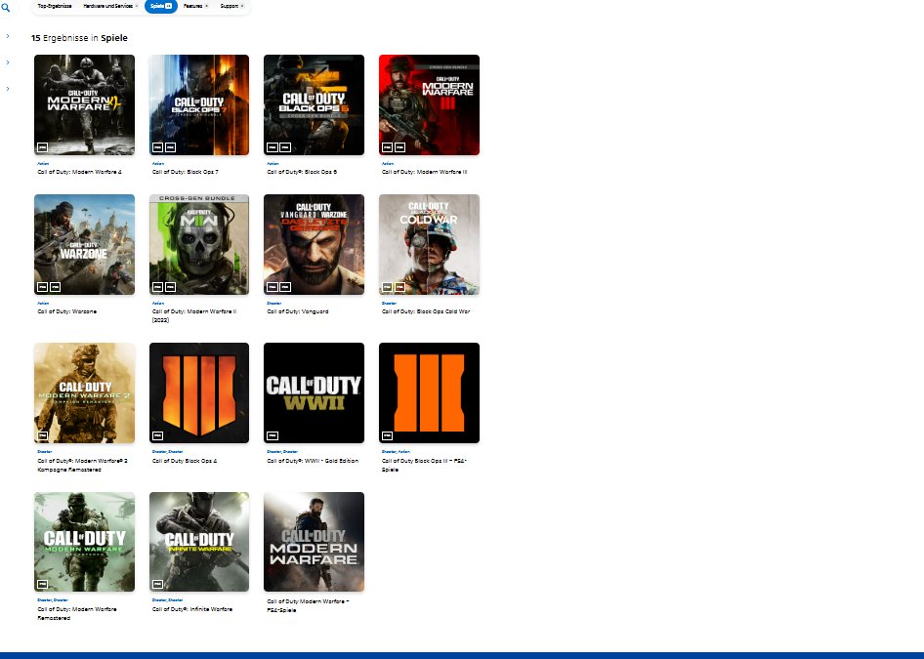Open the Black Ops III orange cover

[x=429, y=392]
